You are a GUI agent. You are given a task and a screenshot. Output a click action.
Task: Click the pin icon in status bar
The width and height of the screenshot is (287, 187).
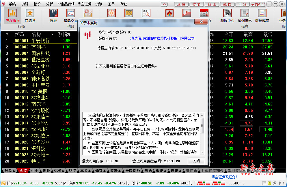point(275,183)
